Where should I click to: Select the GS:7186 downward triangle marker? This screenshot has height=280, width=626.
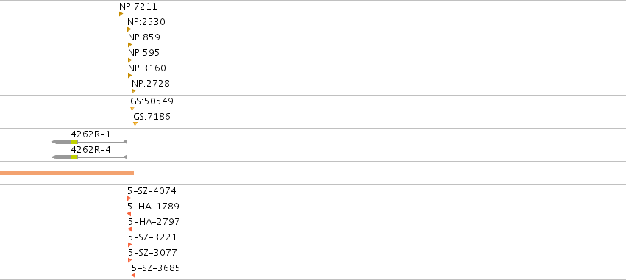[x=135, y=124]
